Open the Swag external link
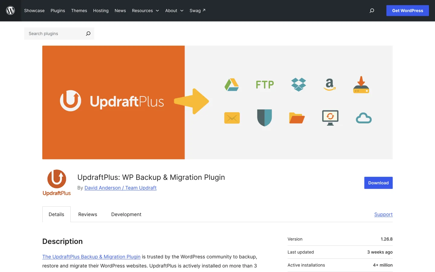Viewport: 435px width, 272px height. point(198,11)
